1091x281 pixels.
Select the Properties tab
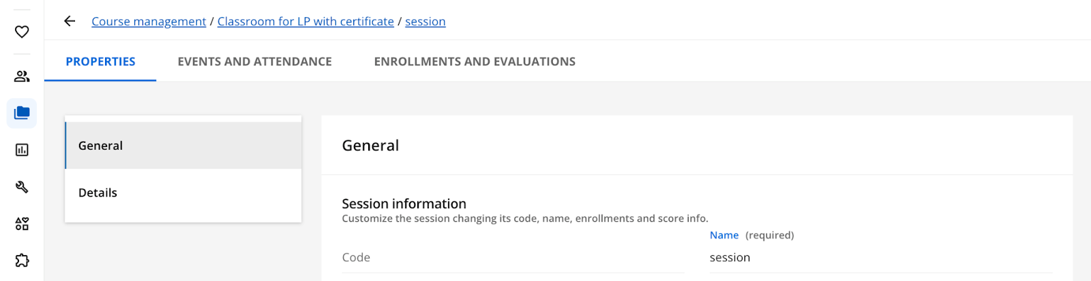[x=100, y=62]
